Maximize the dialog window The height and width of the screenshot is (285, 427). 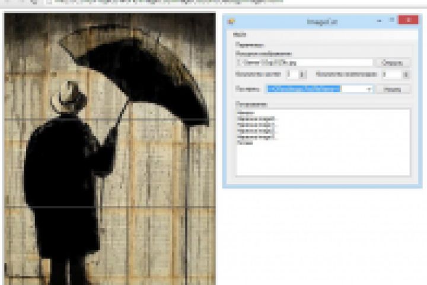(392, 20)
